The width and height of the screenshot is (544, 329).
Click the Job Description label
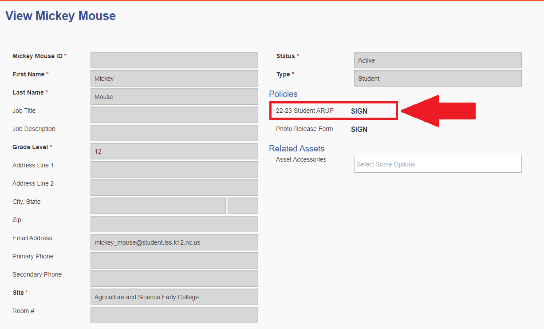click(x=34, y=129)
